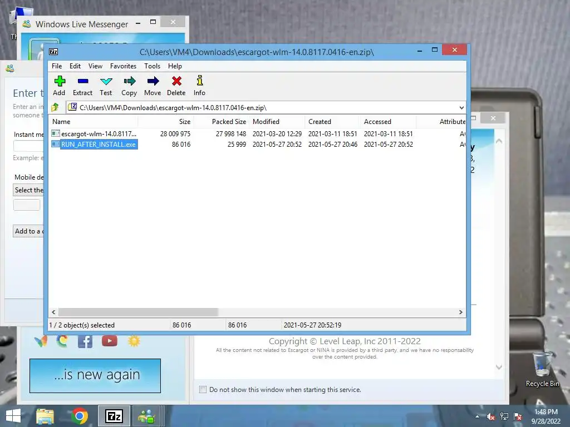The width and height of the screenshot is (570, 427).
Task: Click the Instant messaging address input field
Action: click(28, 146)
